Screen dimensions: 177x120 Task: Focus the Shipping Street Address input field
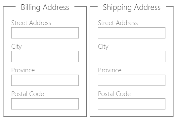[132, 33]
